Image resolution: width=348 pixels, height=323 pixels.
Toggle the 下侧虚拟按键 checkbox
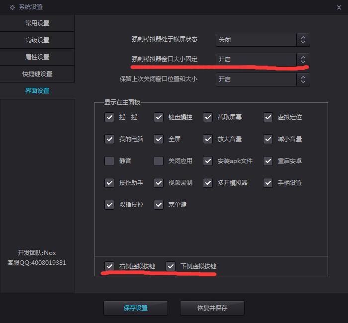click(x=171, y=266)
